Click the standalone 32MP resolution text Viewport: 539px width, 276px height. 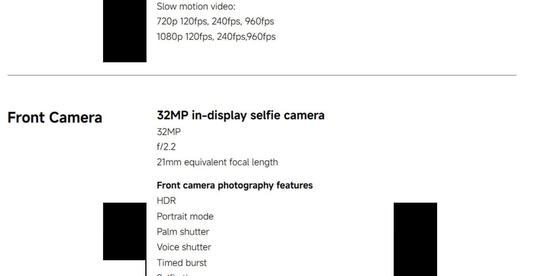tap(169, 132)
